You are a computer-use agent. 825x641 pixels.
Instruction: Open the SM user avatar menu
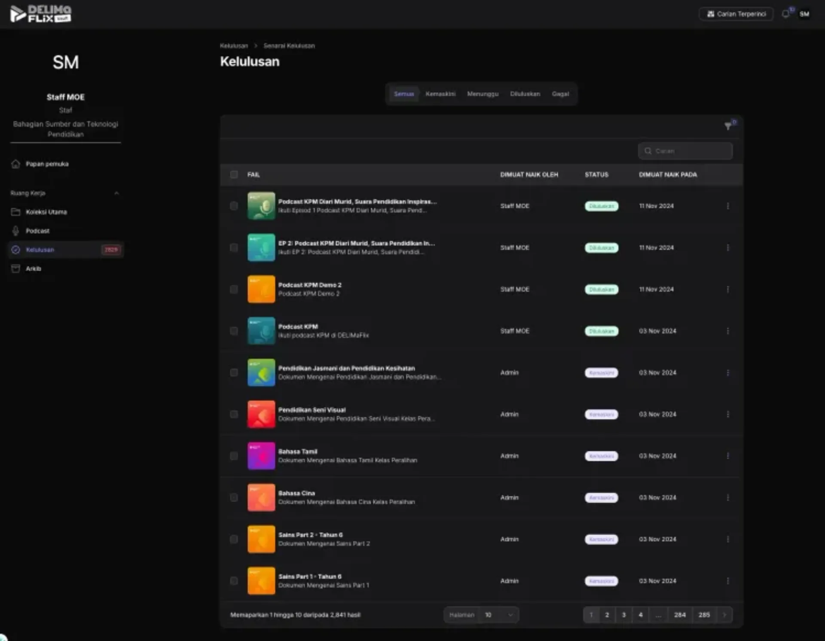(804, 14)
